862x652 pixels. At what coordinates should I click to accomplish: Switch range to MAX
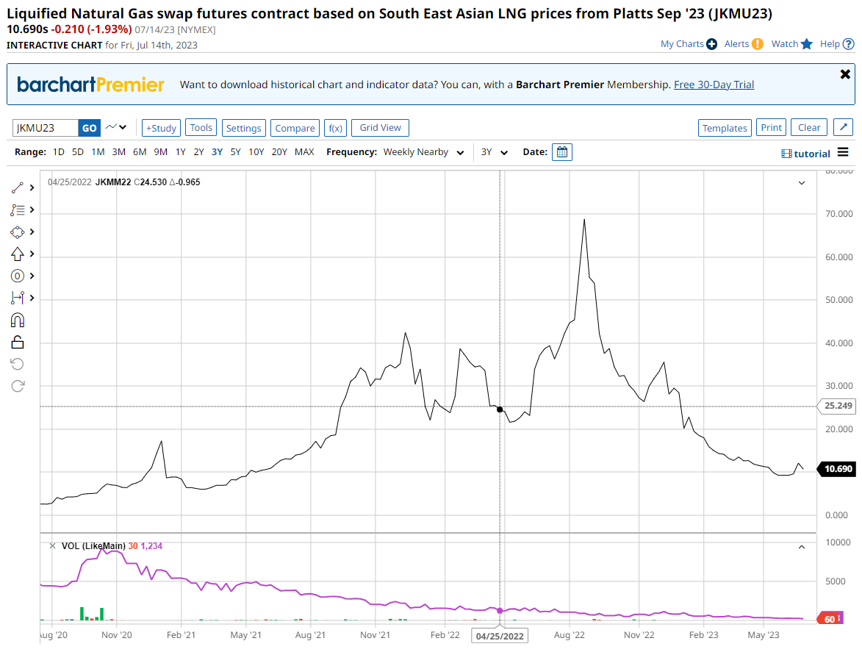(x=304, y=152)
